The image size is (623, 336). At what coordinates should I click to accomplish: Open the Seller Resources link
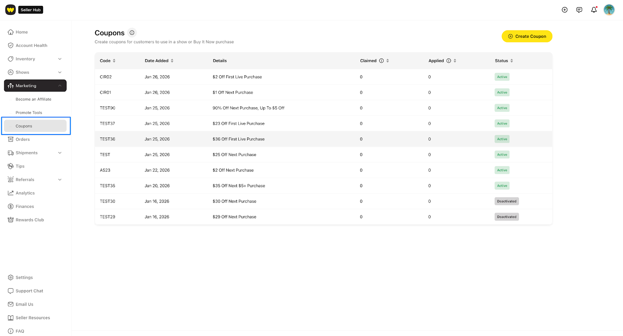(x=33, y=318)
